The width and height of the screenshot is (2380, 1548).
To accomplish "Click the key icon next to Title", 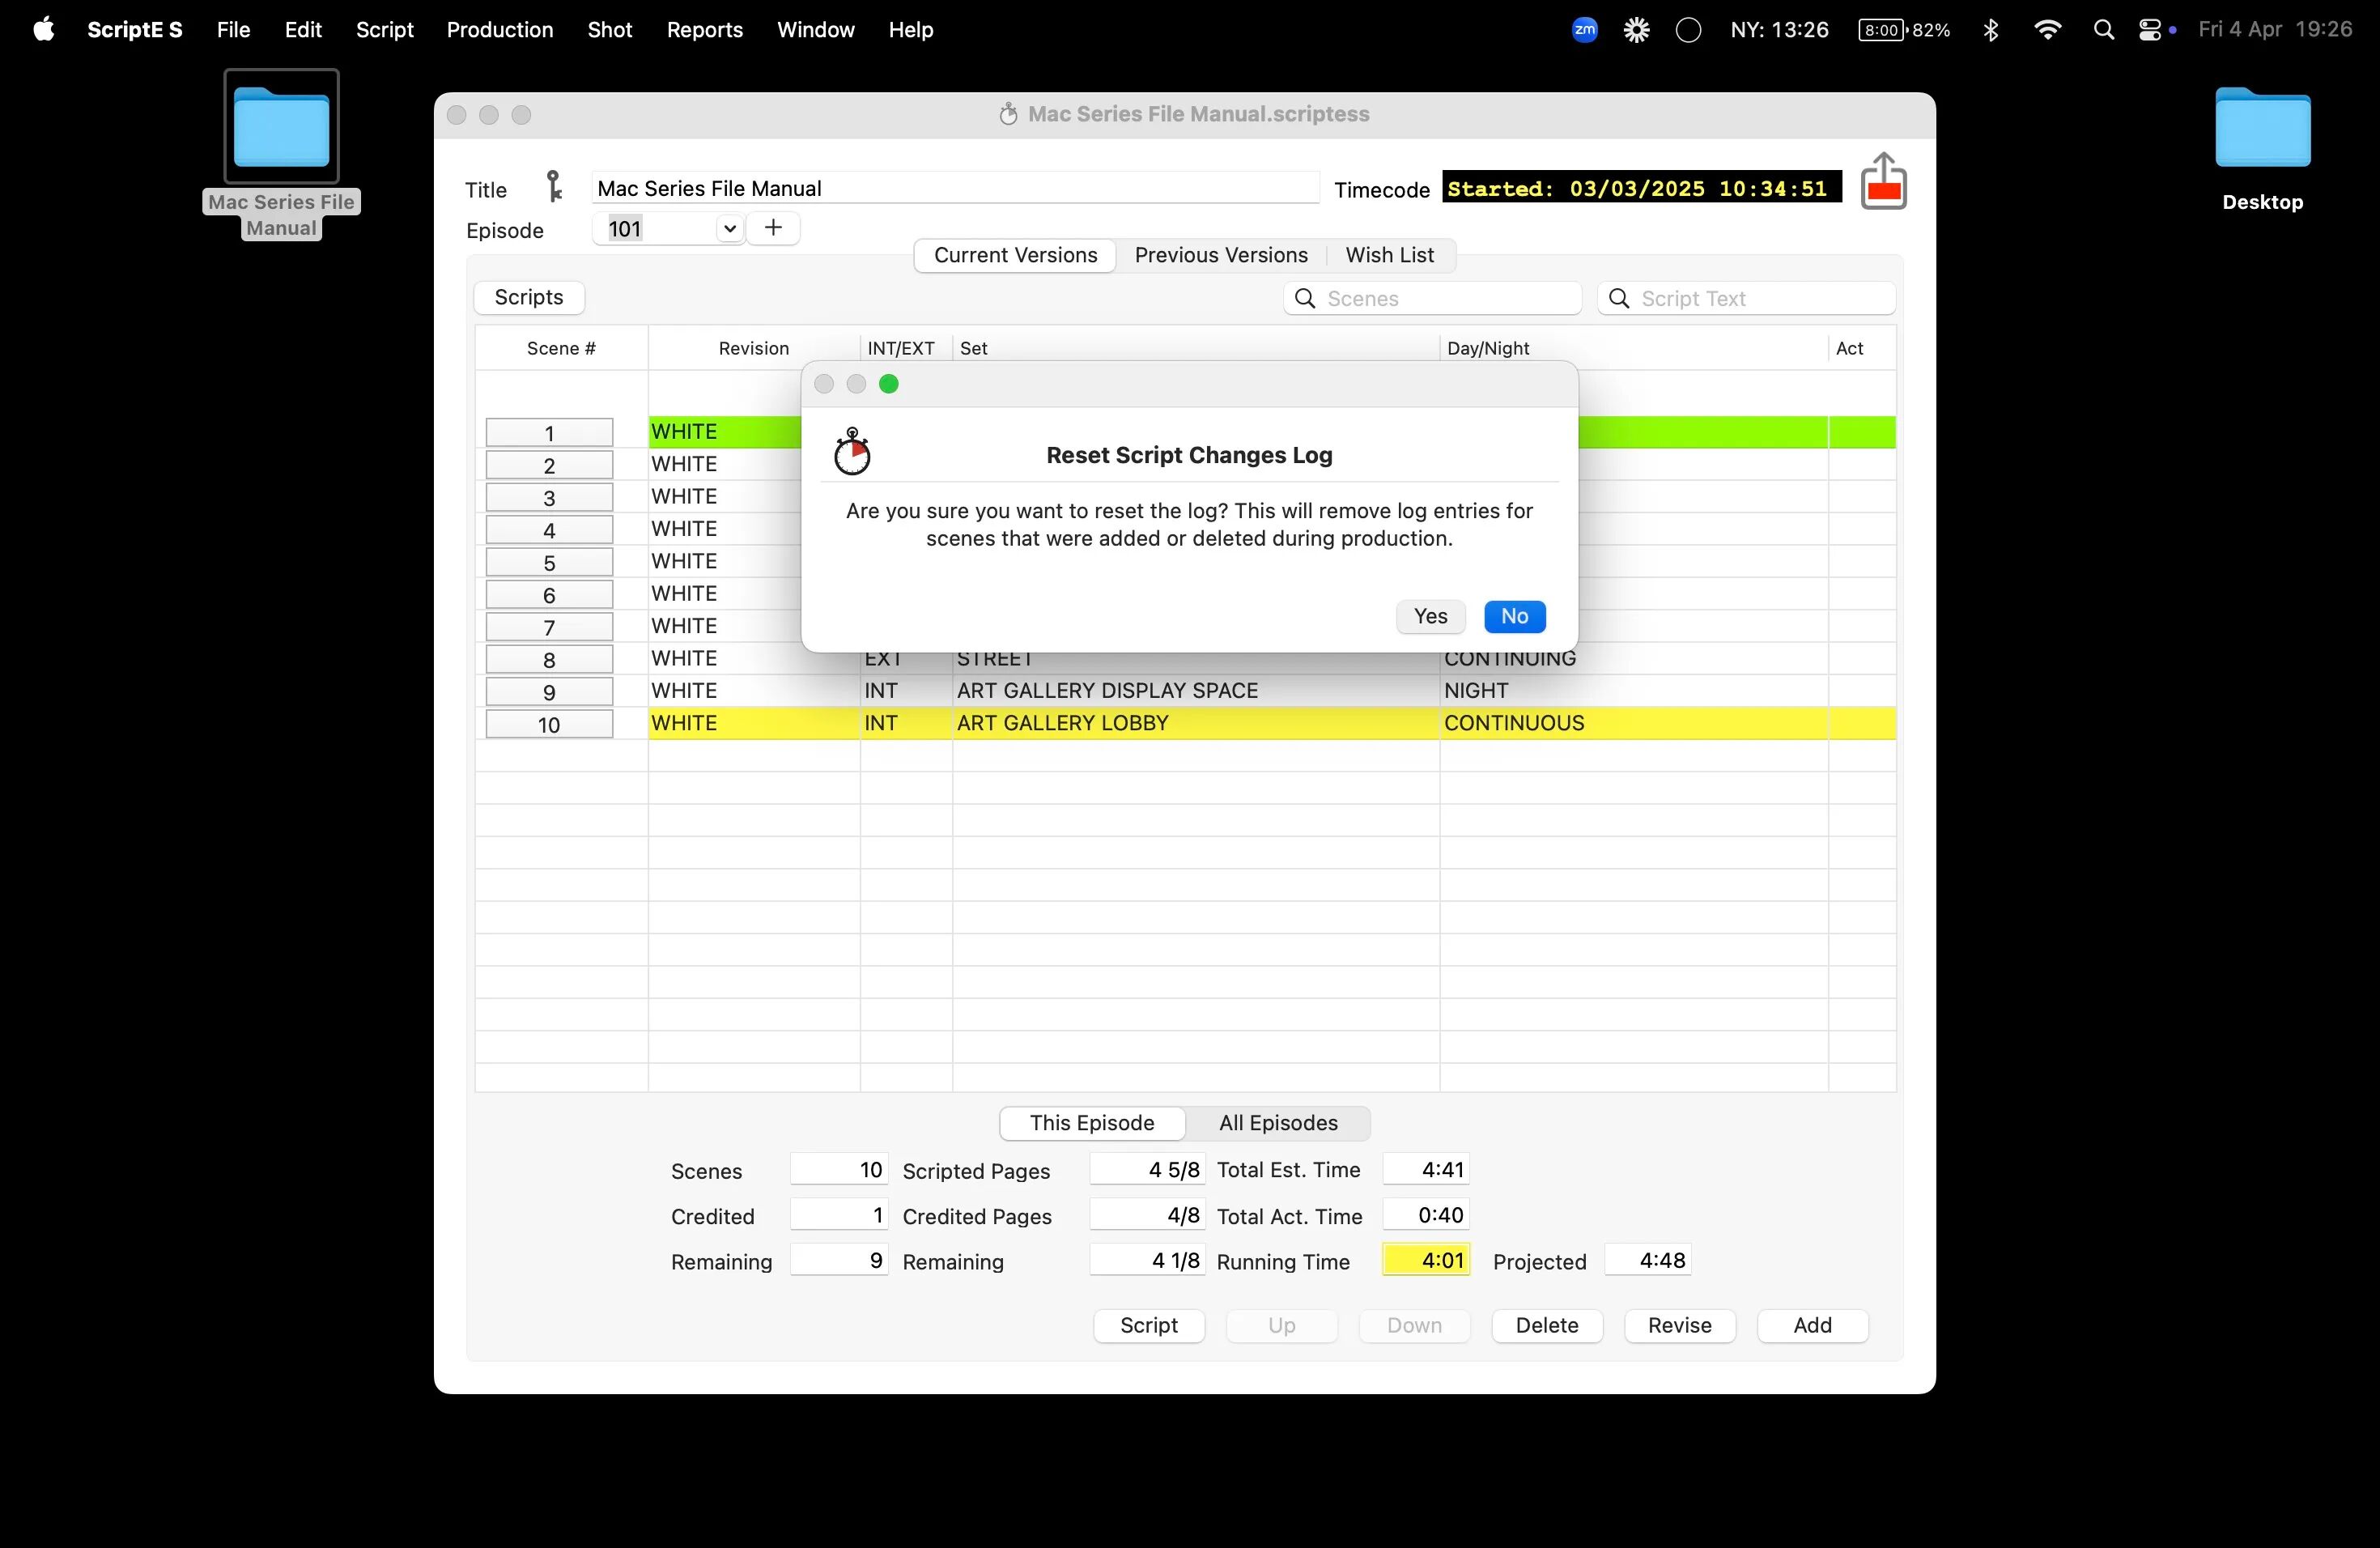I will tap(554, 187).
